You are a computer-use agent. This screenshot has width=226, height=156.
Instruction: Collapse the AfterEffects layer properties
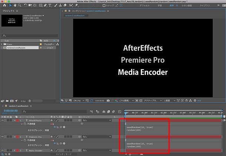pyautogui.click(x=15, y=120)
